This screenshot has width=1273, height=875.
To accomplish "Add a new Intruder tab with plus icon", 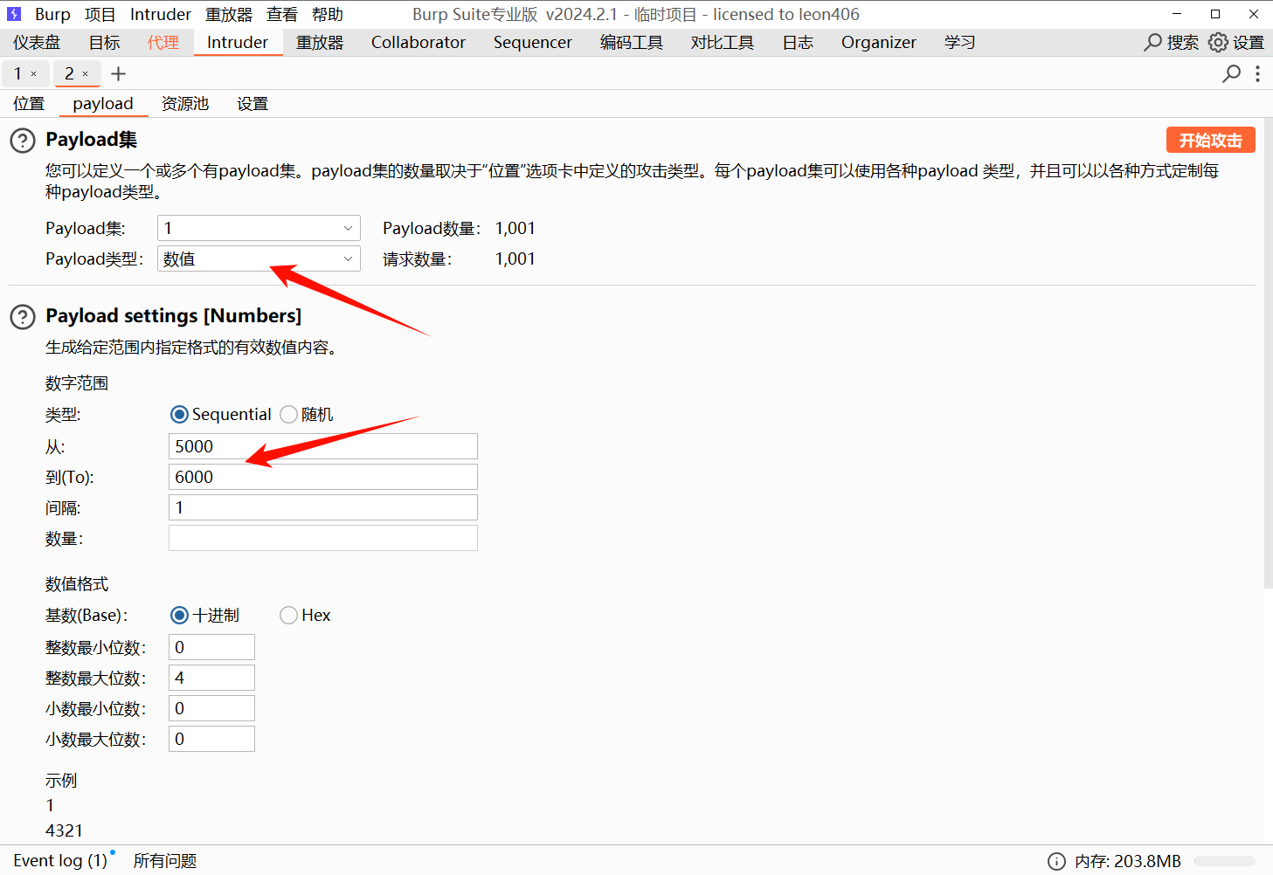I will click(x=119, y=74).
